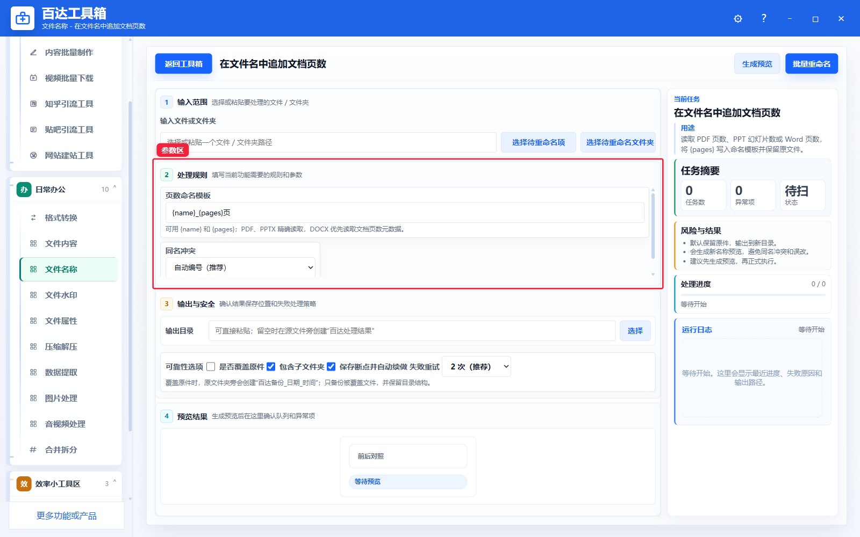Click the 百达工具箱 app logo icon
This screenshot has width=860, height=537.
pyautogui.click(x=23, y=18)
